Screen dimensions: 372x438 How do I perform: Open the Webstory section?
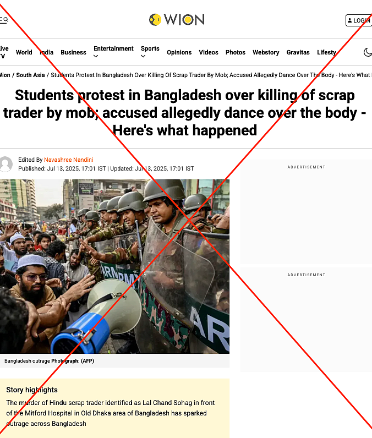(266, 52)
